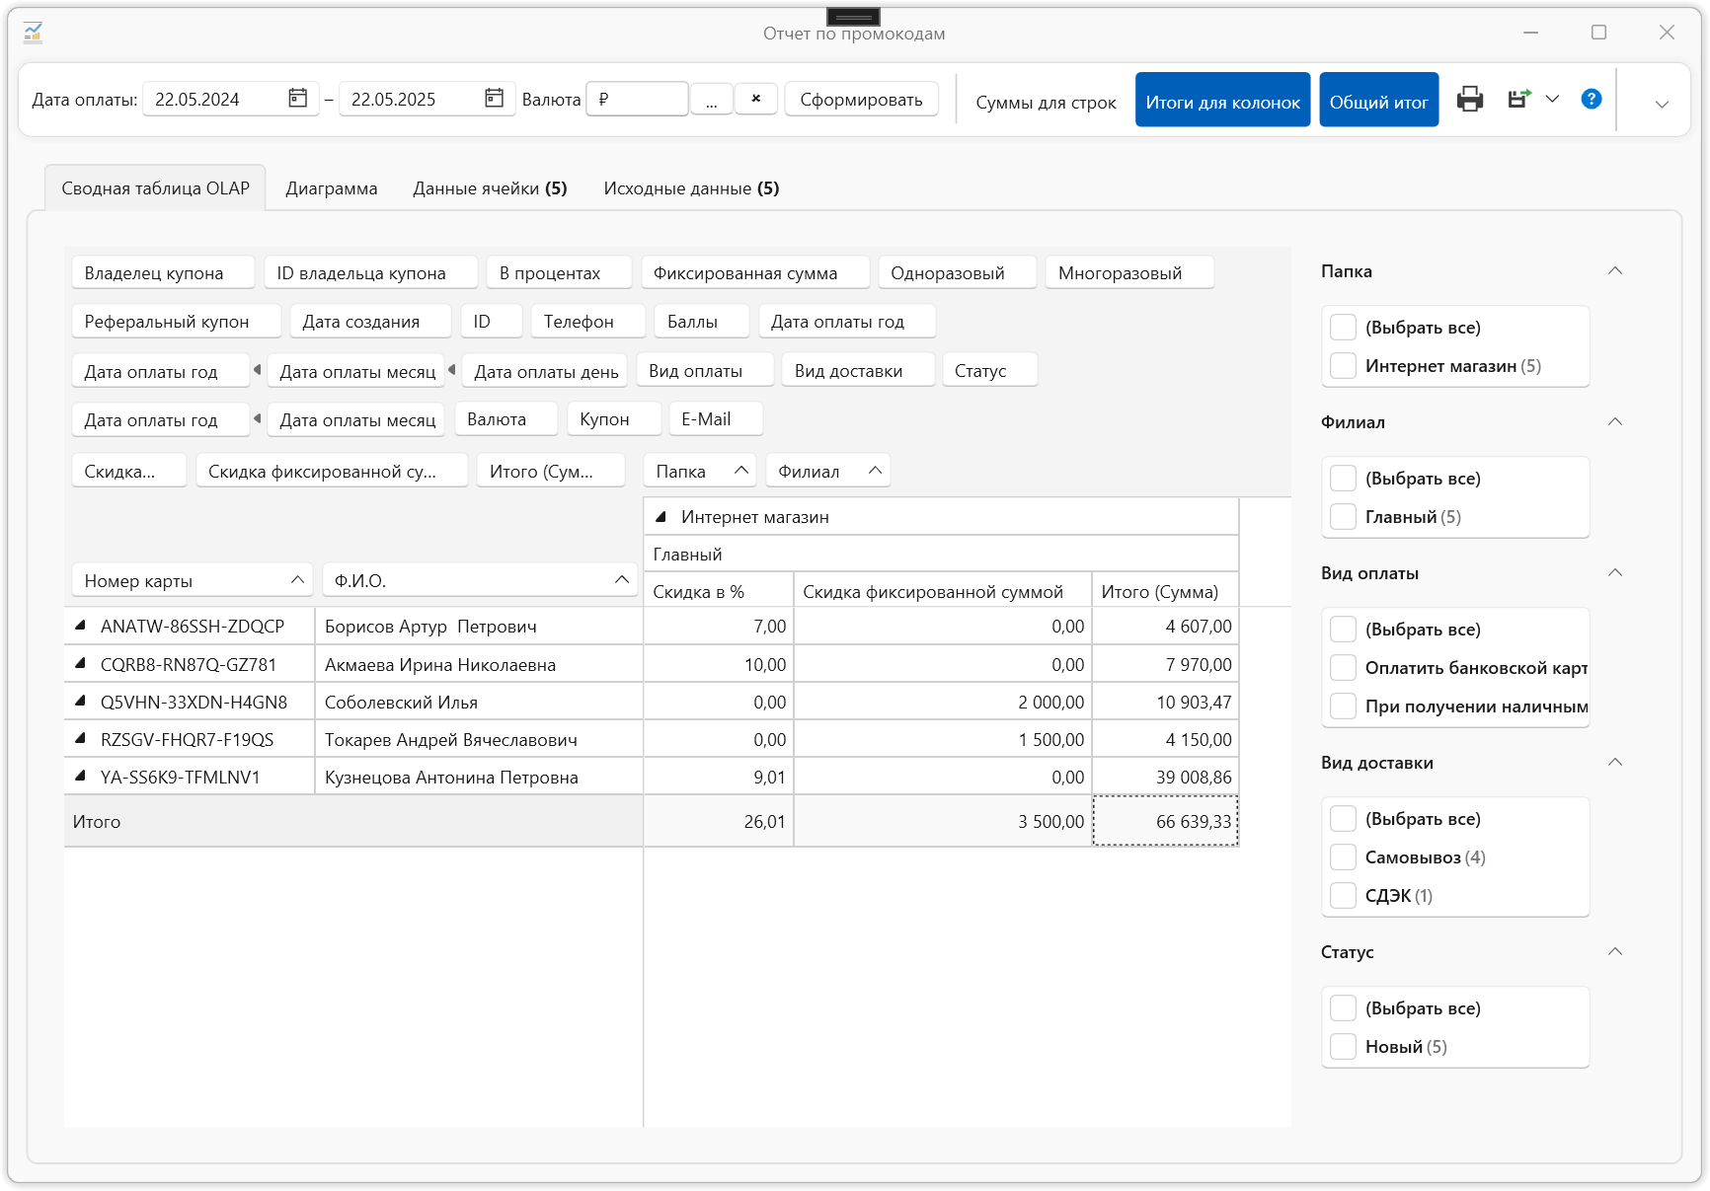The height and width of the screenshot is (1191, 1710).
Task: Expand the toolbar overflow chevron
Action: [1662, 104]
